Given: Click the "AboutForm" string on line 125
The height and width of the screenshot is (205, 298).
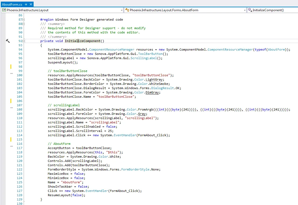Looking at the screenshot, I should click(71, 182).
